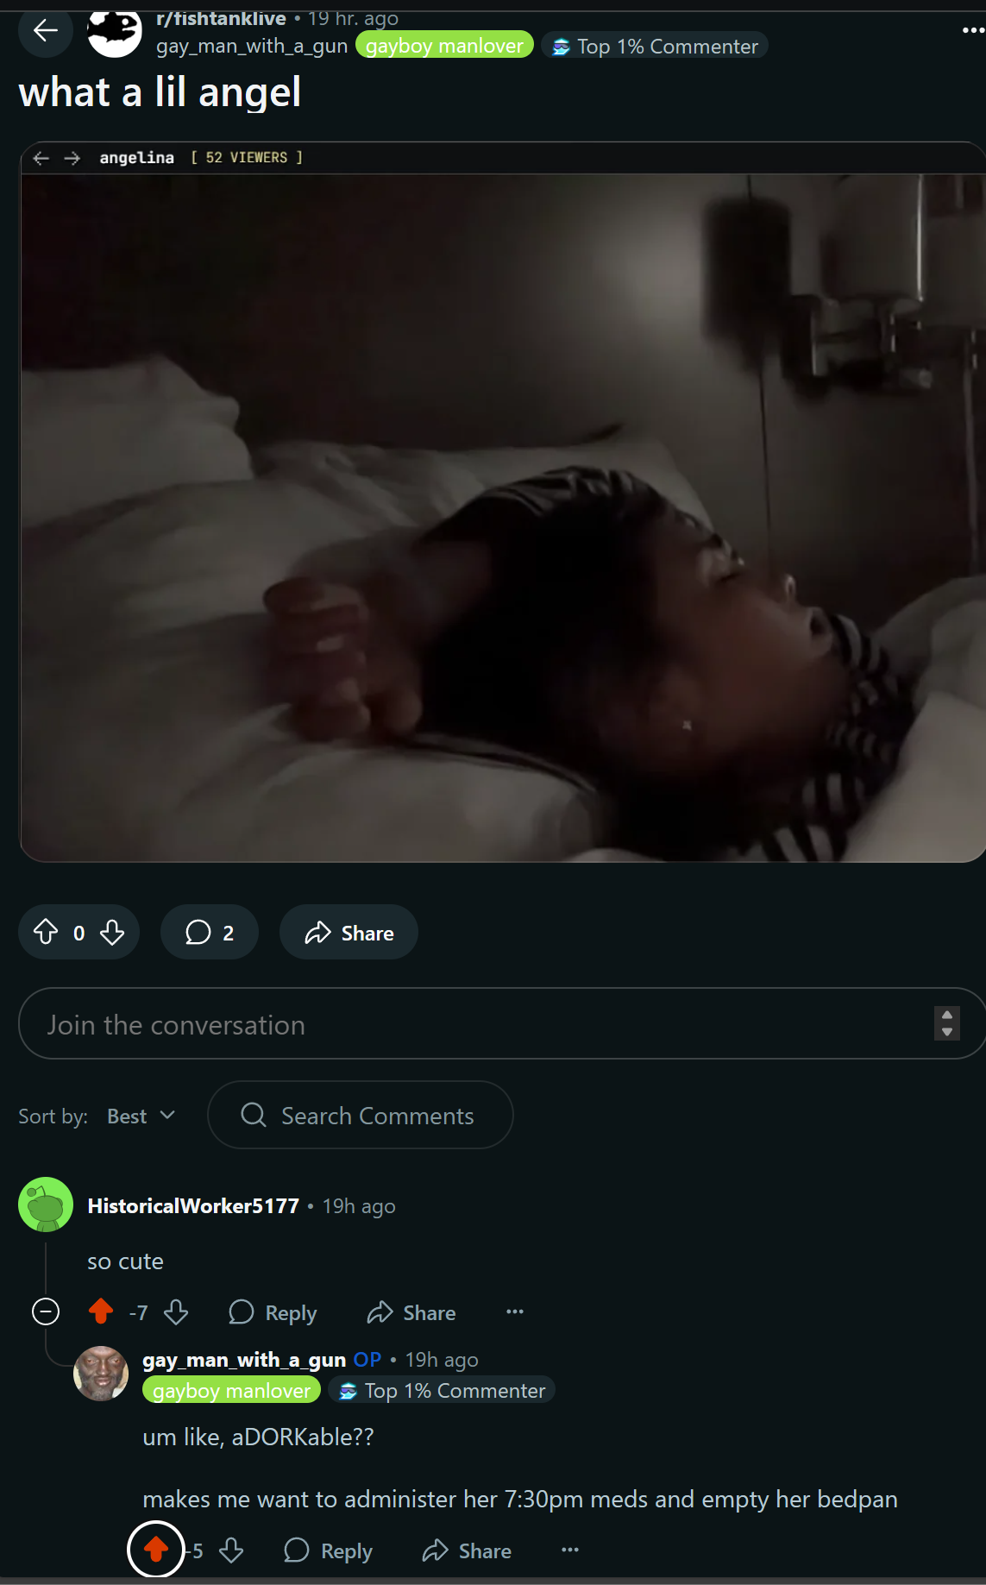986x1585 pixels.
Task: Click the Search Comments box
Action: pos(361,1115)
